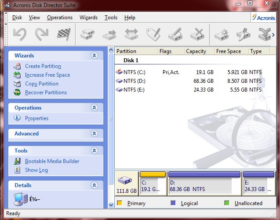Click the Properties info icon

(17, 118)
